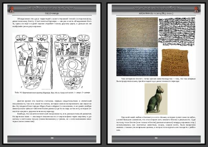
Task: Click page number 38 in the footer
Action: 52,138
